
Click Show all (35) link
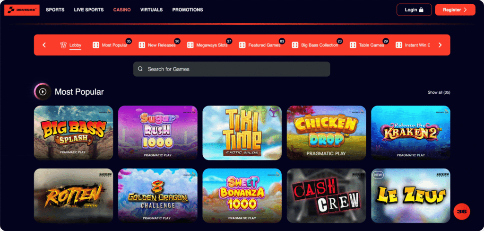[439, 92]
